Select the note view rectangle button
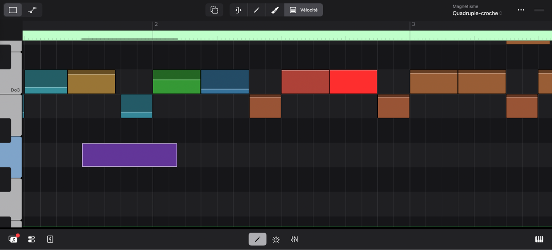Viewport: 553px width, 250px height. 13,10
